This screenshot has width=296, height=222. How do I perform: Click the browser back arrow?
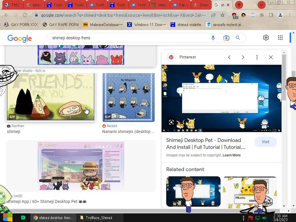[x=6, y=15]
